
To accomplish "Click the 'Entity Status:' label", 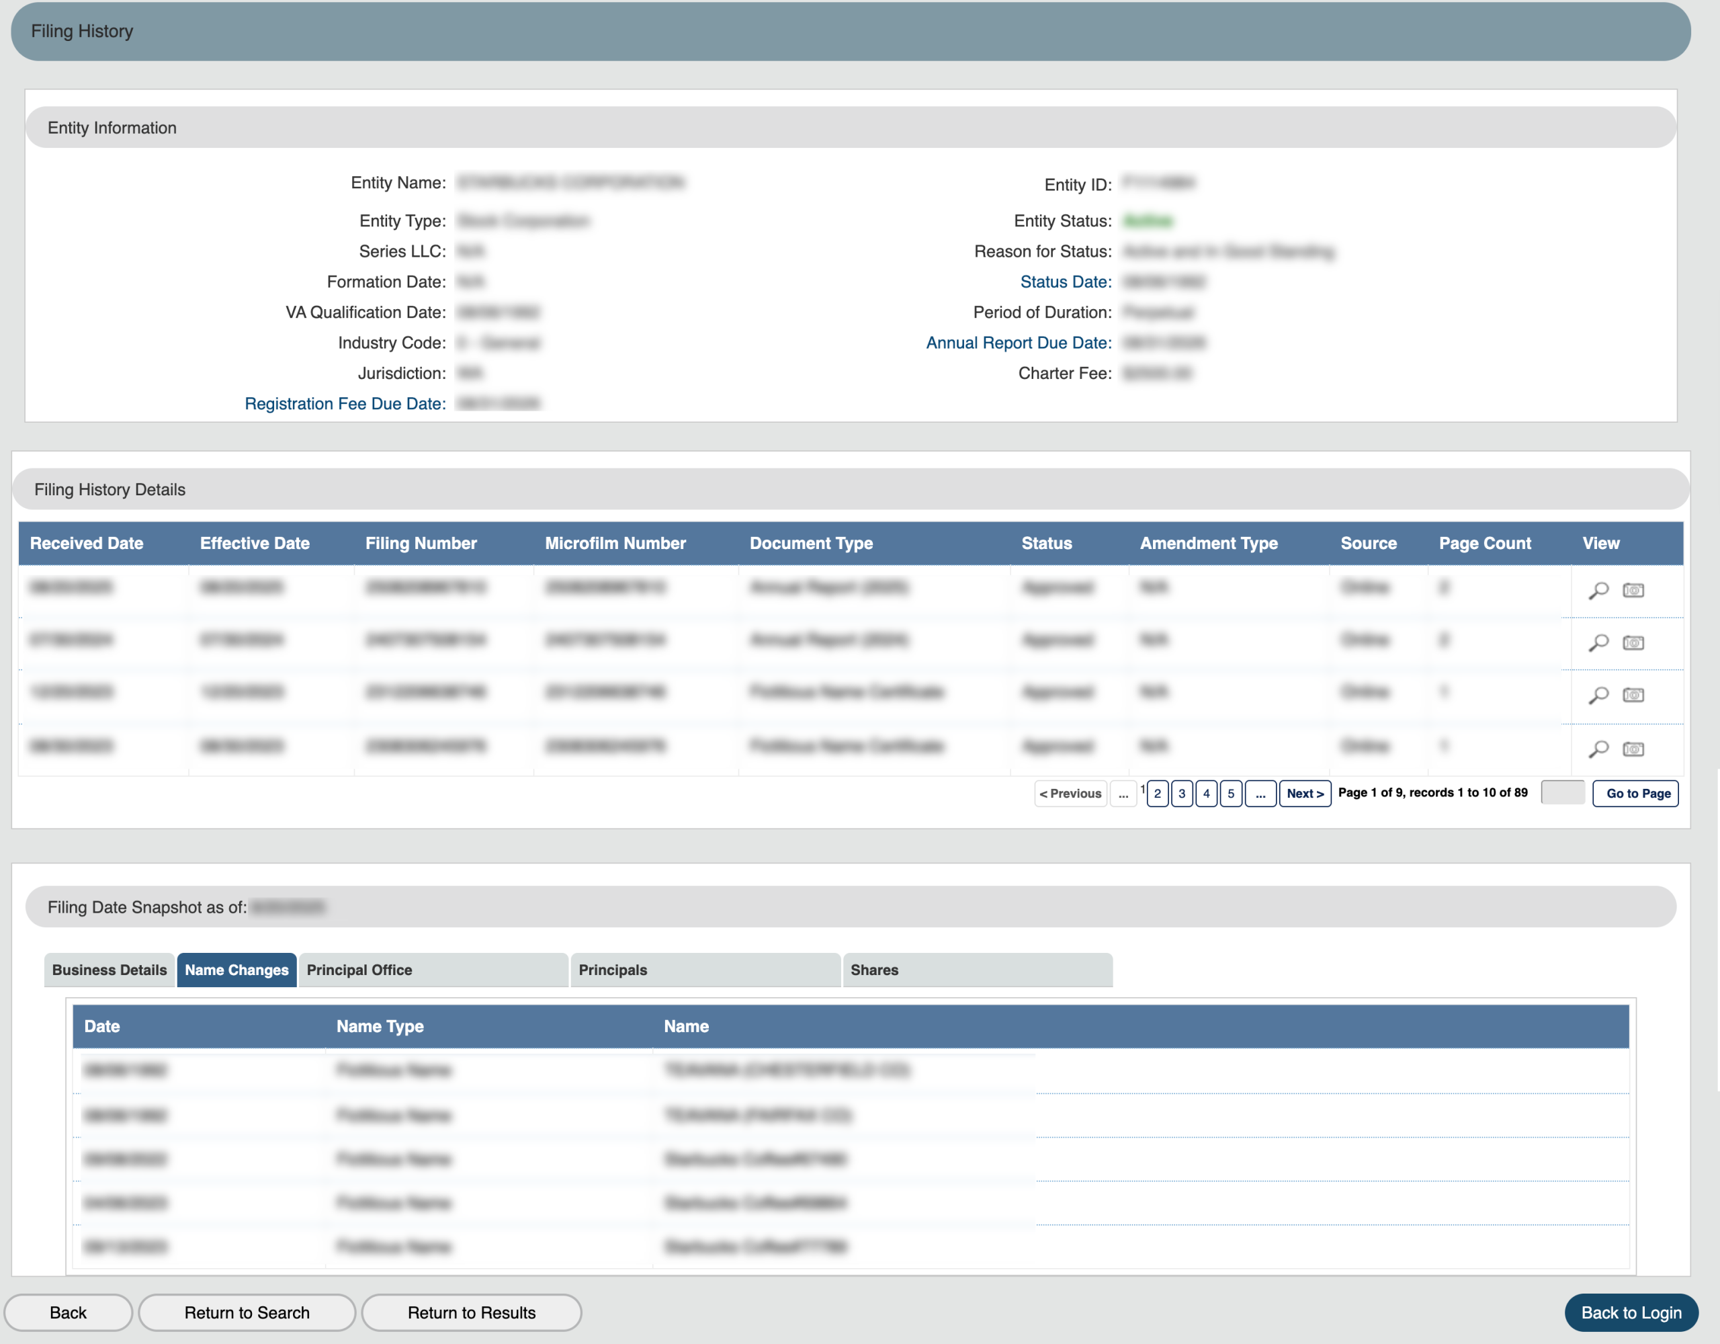I will tap(1062, 220).
